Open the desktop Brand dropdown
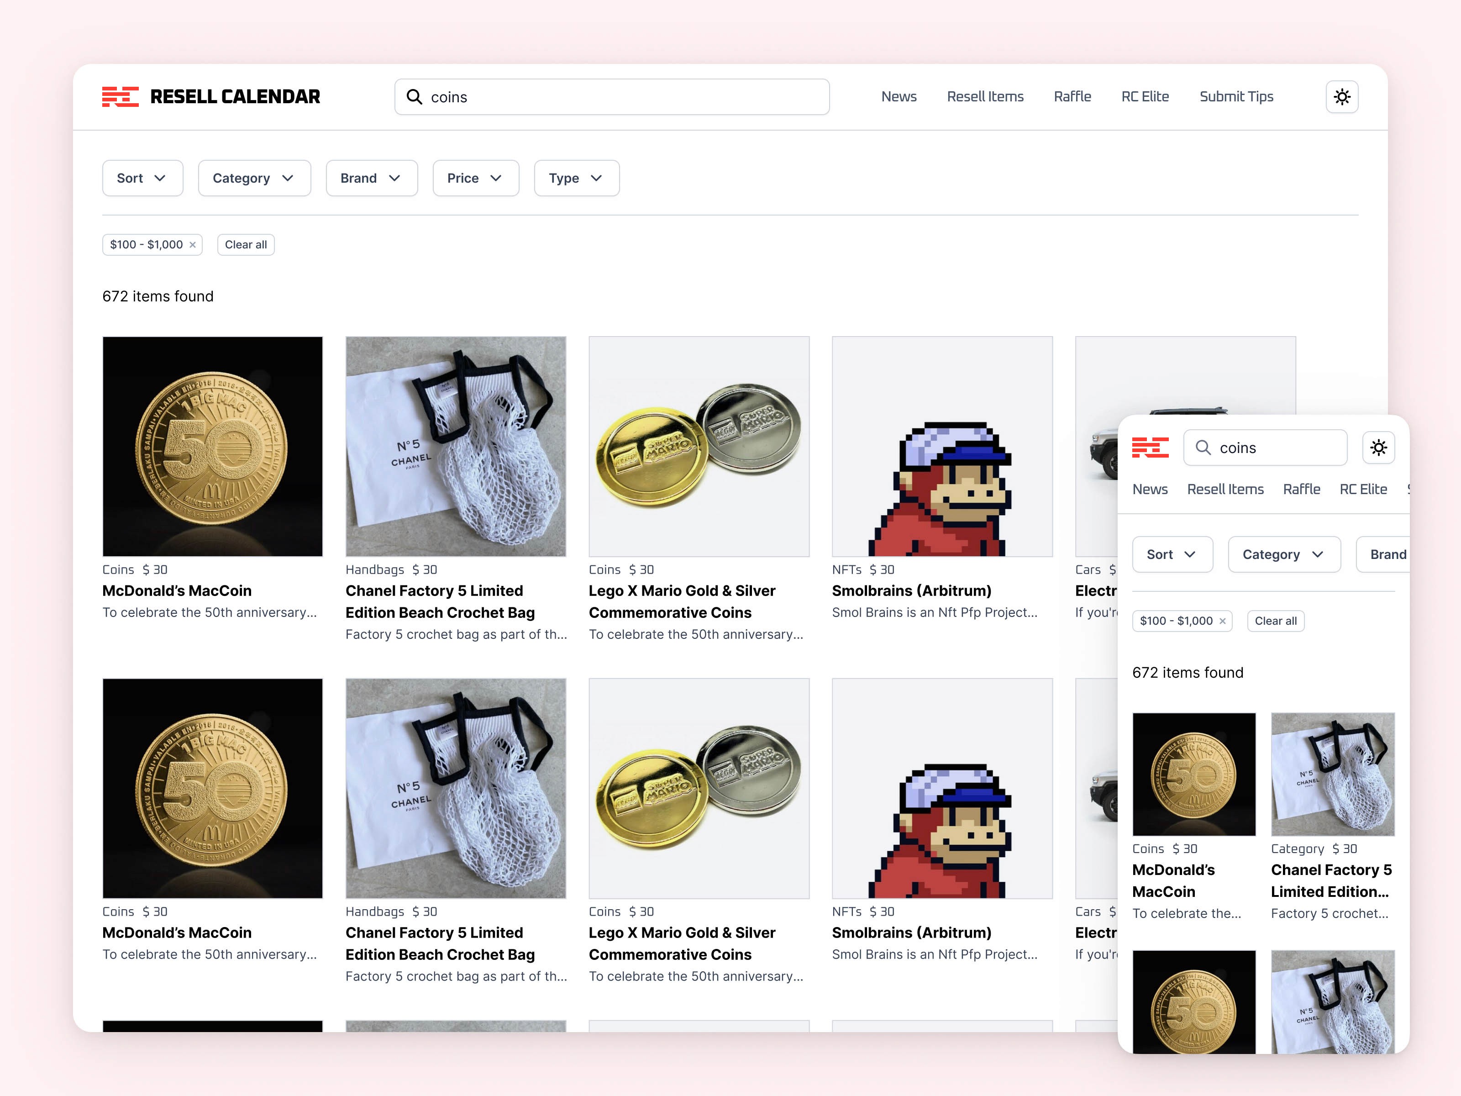Viewport: 1461px width, 1096px height. (372, 179)
